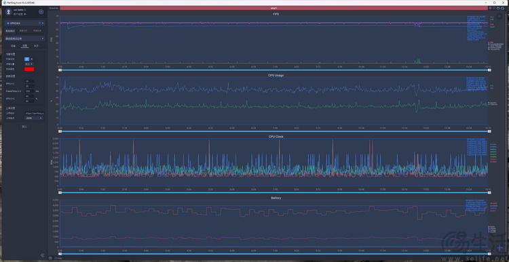Open the red color swatch picker
The image size is (509, 262).
(29, 69)
